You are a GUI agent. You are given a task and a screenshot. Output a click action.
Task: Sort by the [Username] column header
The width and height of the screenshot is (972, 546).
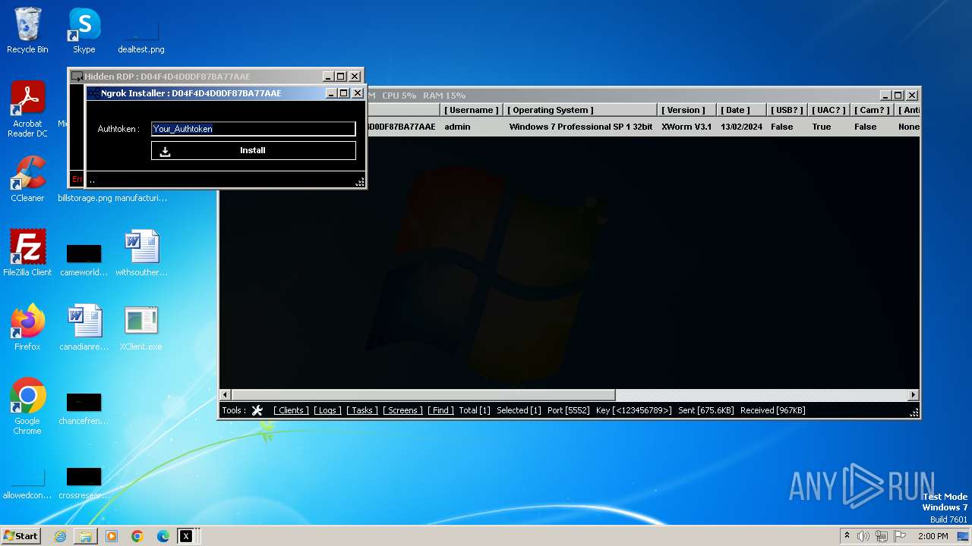pos(472,110)
